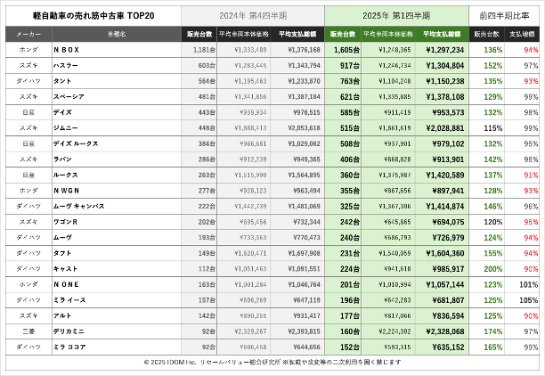Select the model name 'タント'

[x=62, y=81]
